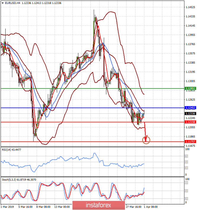
Task: Click the black 1.12336 current price label
Action: click(x=190, y=114)
